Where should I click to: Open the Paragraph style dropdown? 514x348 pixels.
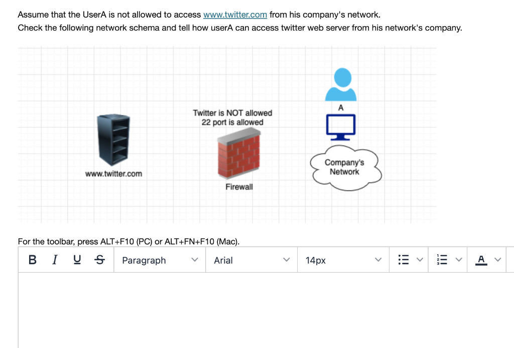[160, 260]
